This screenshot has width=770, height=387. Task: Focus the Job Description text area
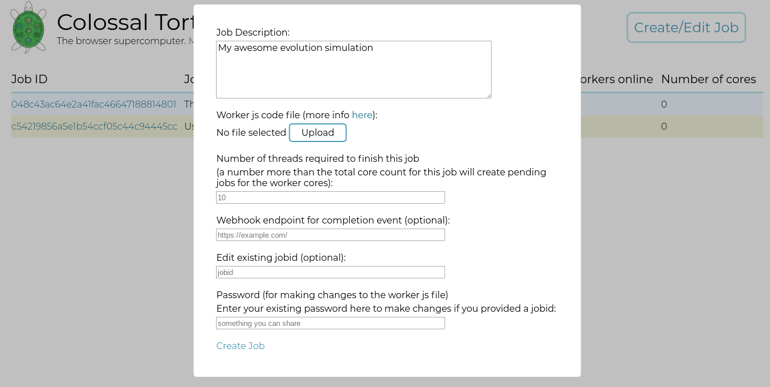click(x=354, y=70)
